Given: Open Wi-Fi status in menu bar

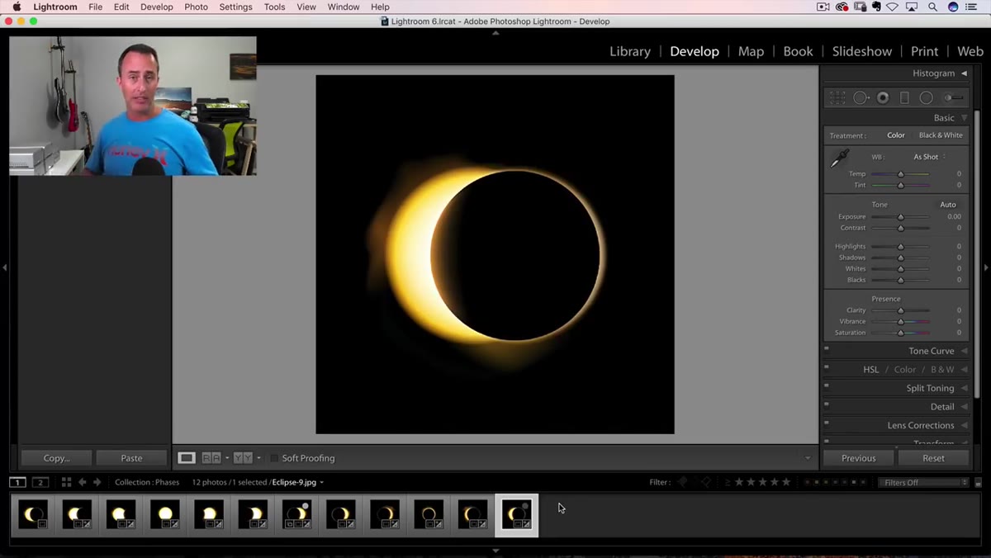Looking at the screenshot, I should [x=893, y=7].
